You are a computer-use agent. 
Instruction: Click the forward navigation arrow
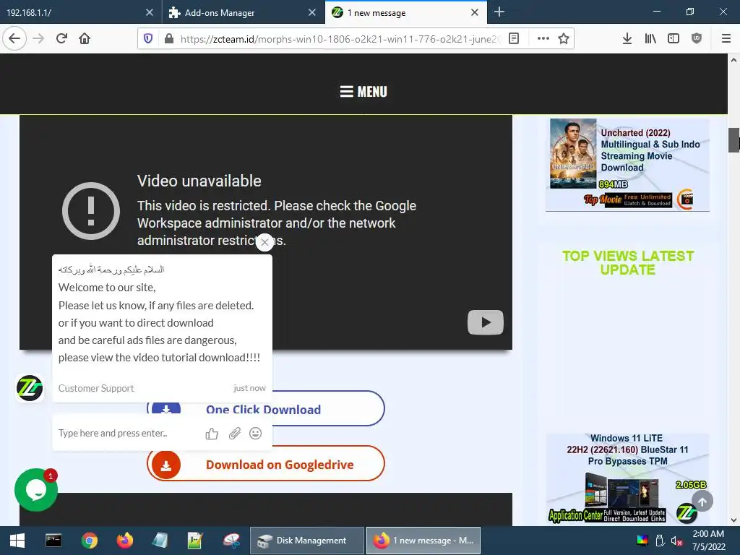point(39,38)
